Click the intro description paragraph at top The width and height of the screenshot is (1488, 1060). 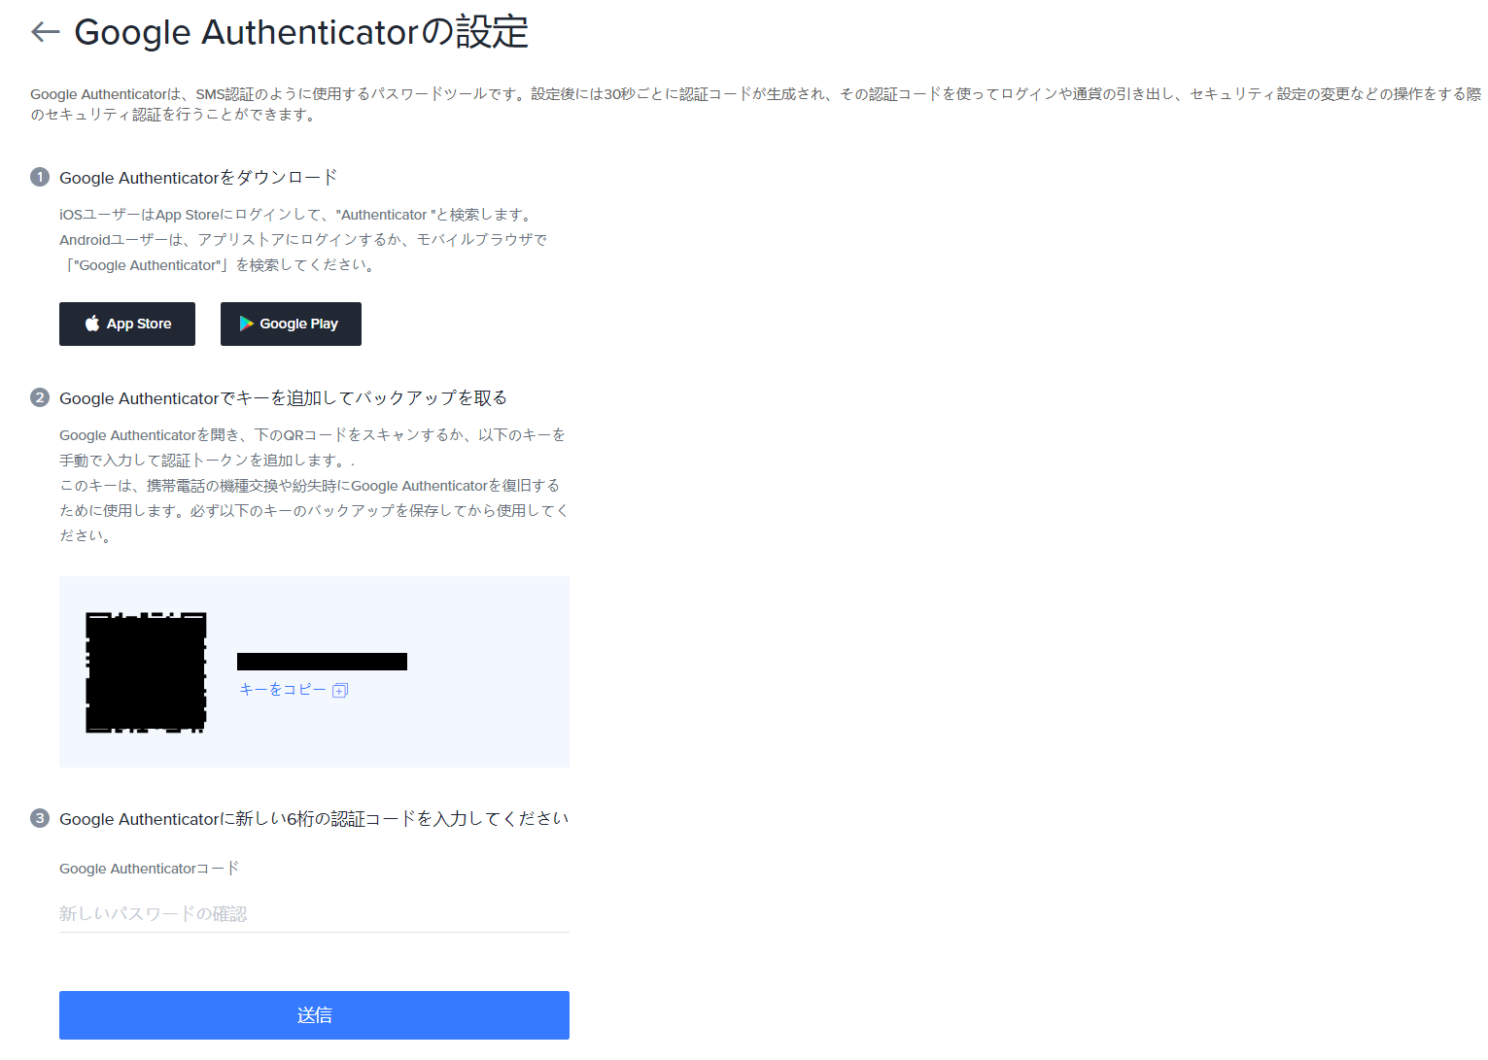755,104
